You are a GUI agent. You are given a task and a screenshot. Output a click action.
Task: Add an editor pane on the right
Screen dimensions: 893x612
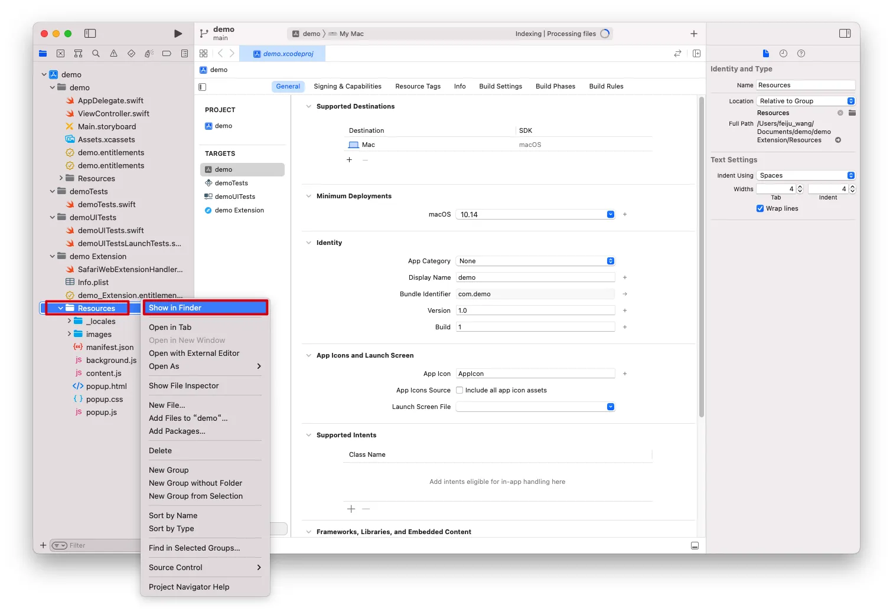tap(697, 54)
